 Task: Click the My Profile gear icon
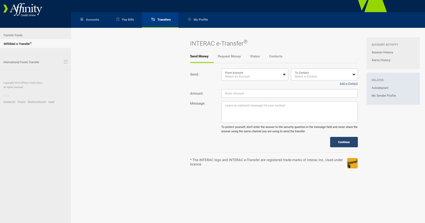(x=190, y=19)
